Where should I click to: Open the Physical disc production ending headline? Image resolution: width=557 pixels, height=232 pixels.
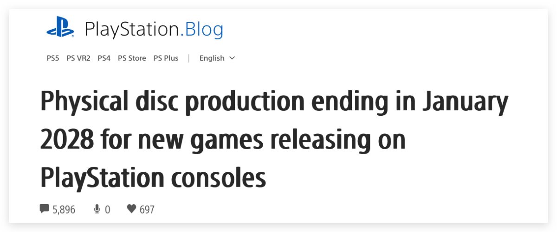click(x=274, y=139)
